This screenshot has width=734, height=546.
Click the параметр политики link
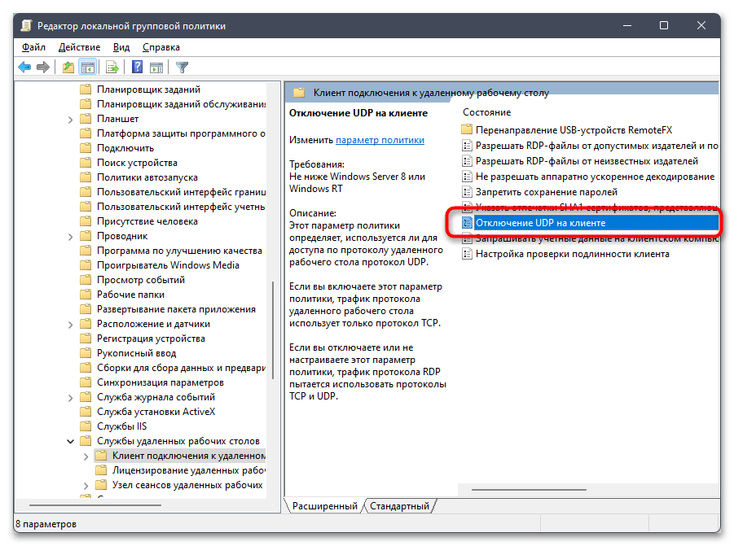pos(380,140)
